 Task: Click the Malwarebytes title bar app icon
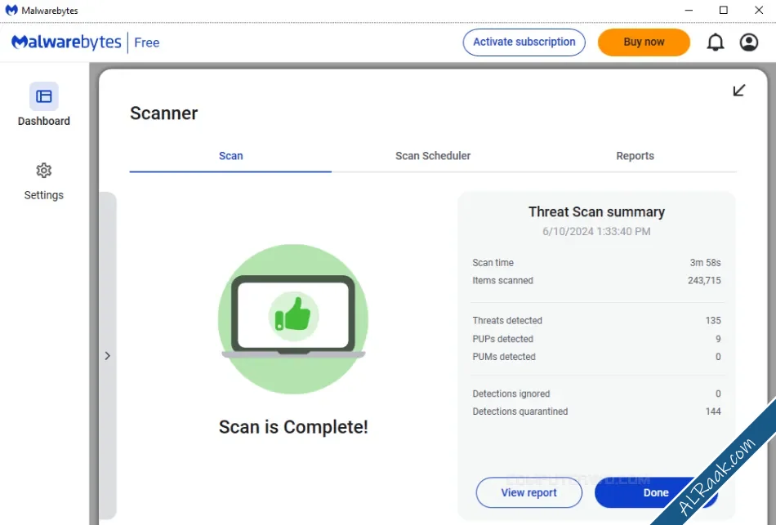pyautogui.click(x=11, y=11)
